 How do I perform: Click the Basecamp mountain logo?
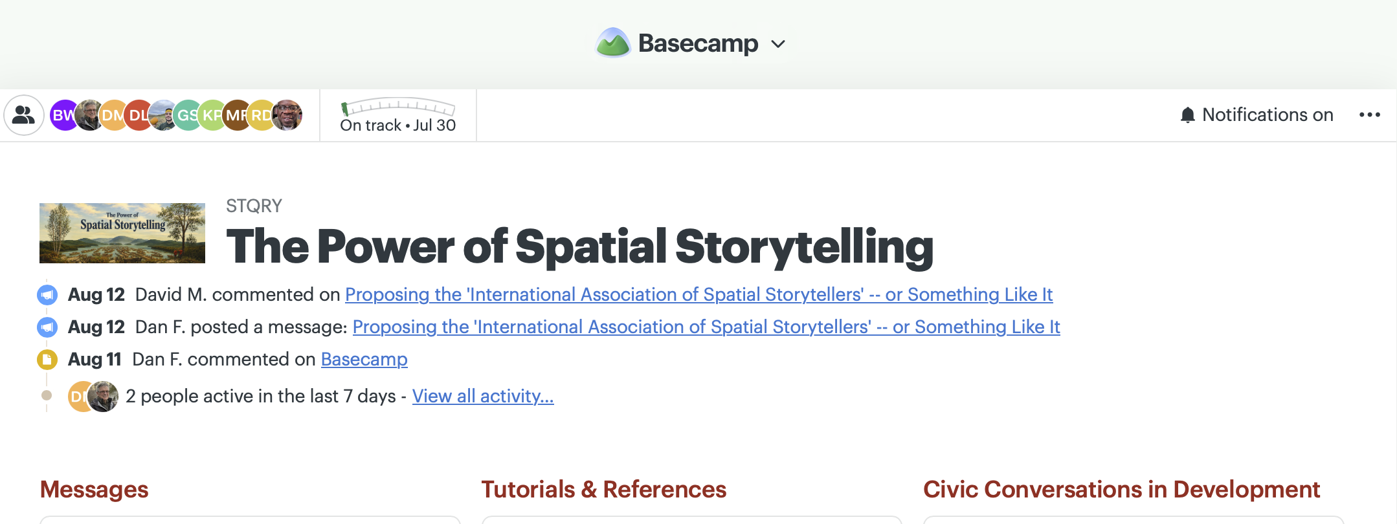[x=612, y=43]
